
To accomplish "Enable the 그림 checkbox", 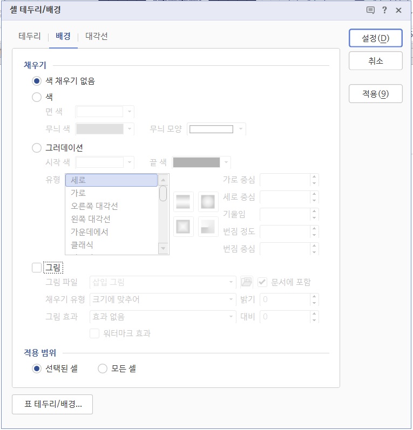I will [x=37, y=268].
